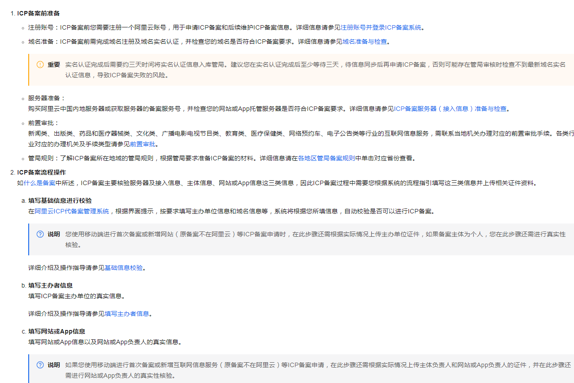Open the 填写主办者信息 link
The width and height of the screenshot is (574, 383).
point(127,314)
